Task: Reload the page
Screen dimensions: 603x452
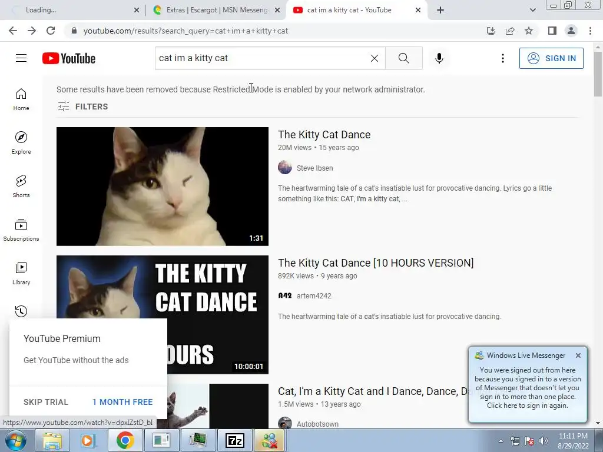Action: [x=51, y=31]
